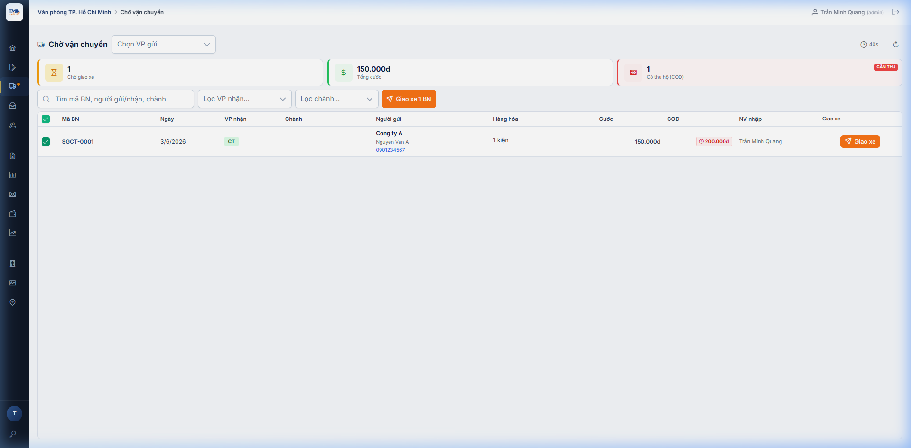Open the Lọc VP nhận dropdown
The height and width of the screenshot is (448, 911).
(x=245, y=99)
